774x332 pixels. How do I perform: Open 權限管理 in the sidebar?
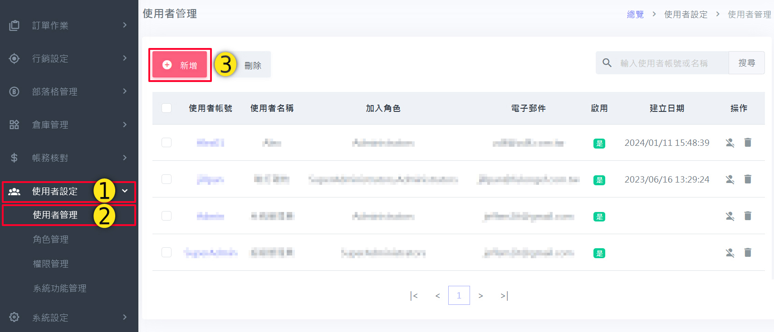pyautogui.click(x=51, y=264)
